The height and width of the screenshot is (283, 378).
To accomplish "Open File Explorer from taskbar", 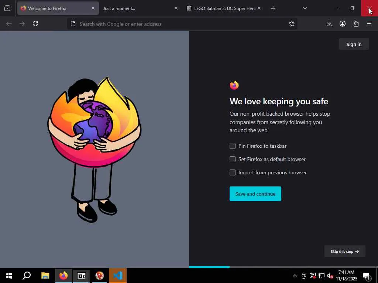I will pos(45,276).
